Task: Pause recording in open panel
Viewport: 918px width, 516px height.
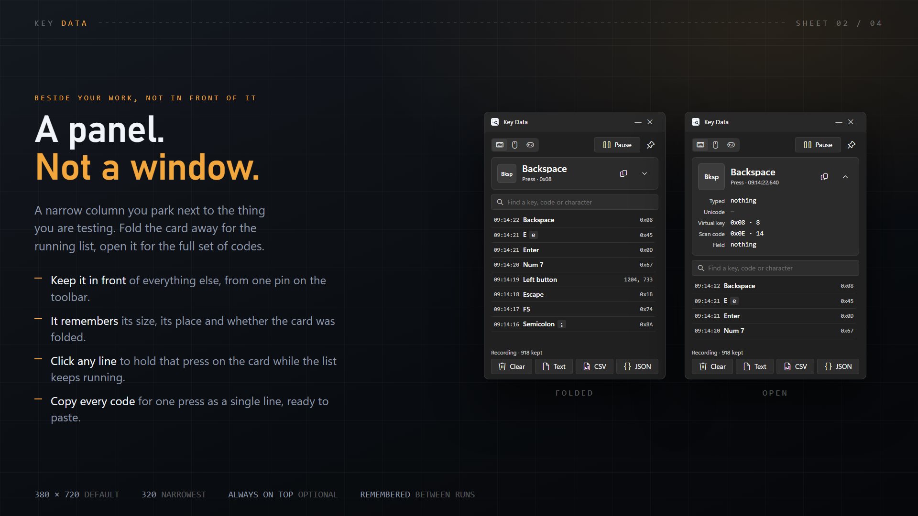Action: [x=818, y=145]
